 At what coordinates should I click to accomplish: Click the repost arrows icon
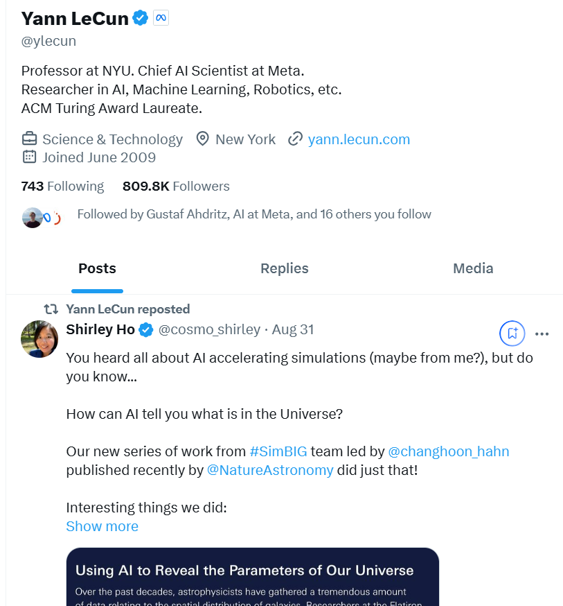point(51,309)
